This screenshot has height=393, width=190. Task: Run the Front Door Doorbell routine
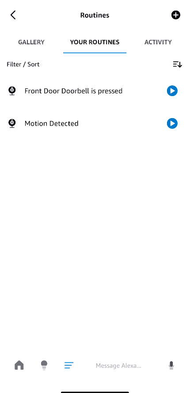click(x=172, y=91)
